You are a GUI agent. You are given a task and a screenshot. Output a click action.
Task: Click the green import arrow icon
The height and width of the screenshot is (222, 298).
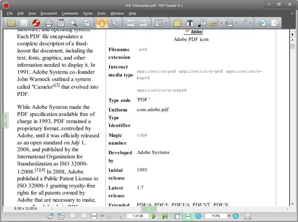(x=262, y=23)
